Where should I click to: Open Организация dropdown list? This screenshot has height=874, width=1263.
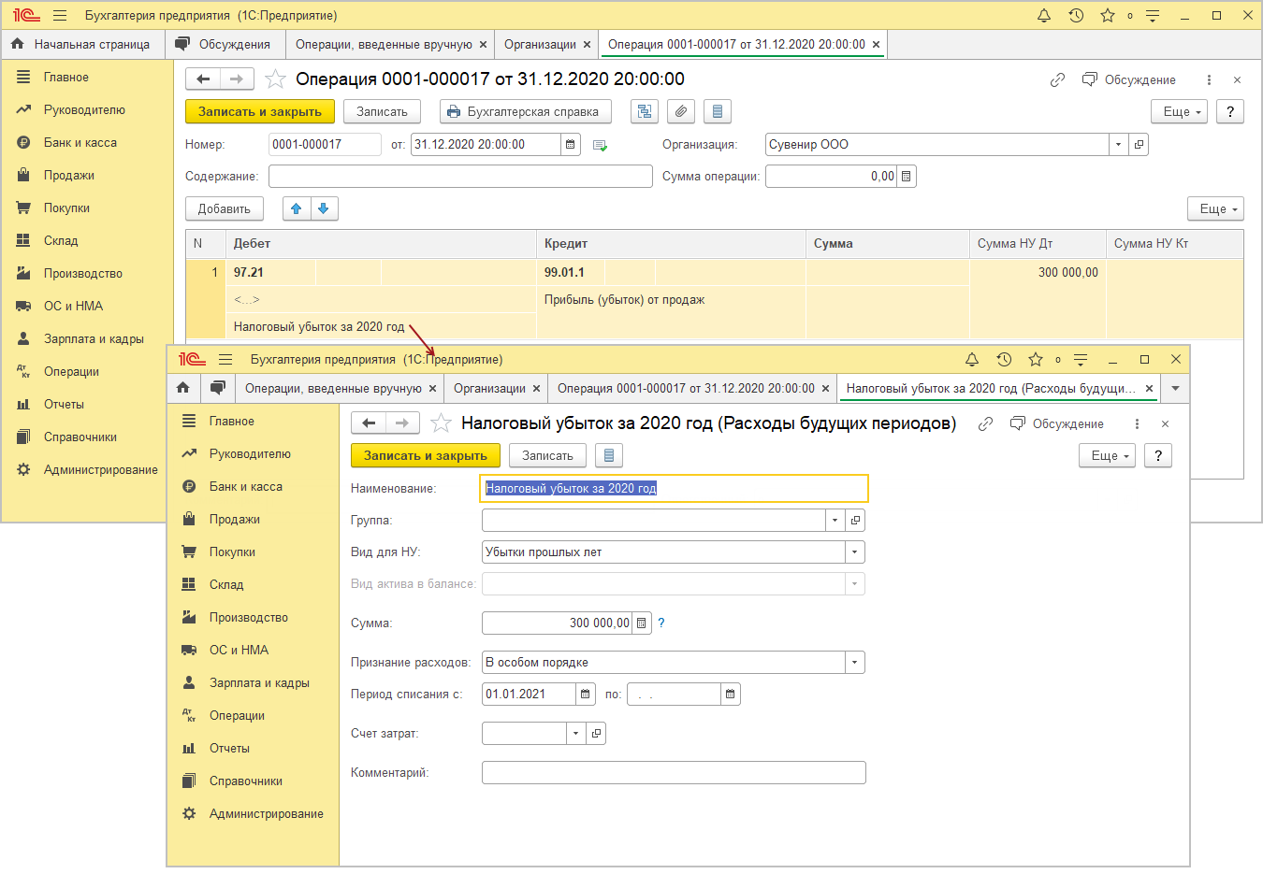point(1118,145)
